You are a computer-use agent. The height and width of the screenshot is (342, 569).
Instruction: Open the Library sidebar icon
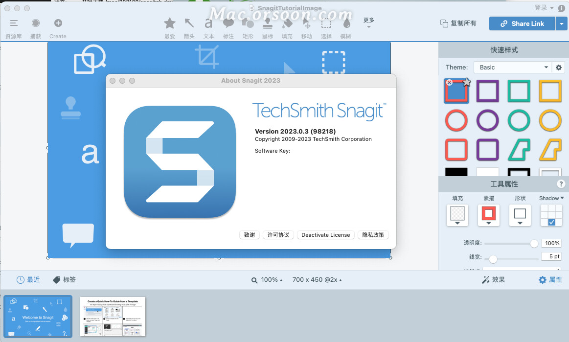14,23
